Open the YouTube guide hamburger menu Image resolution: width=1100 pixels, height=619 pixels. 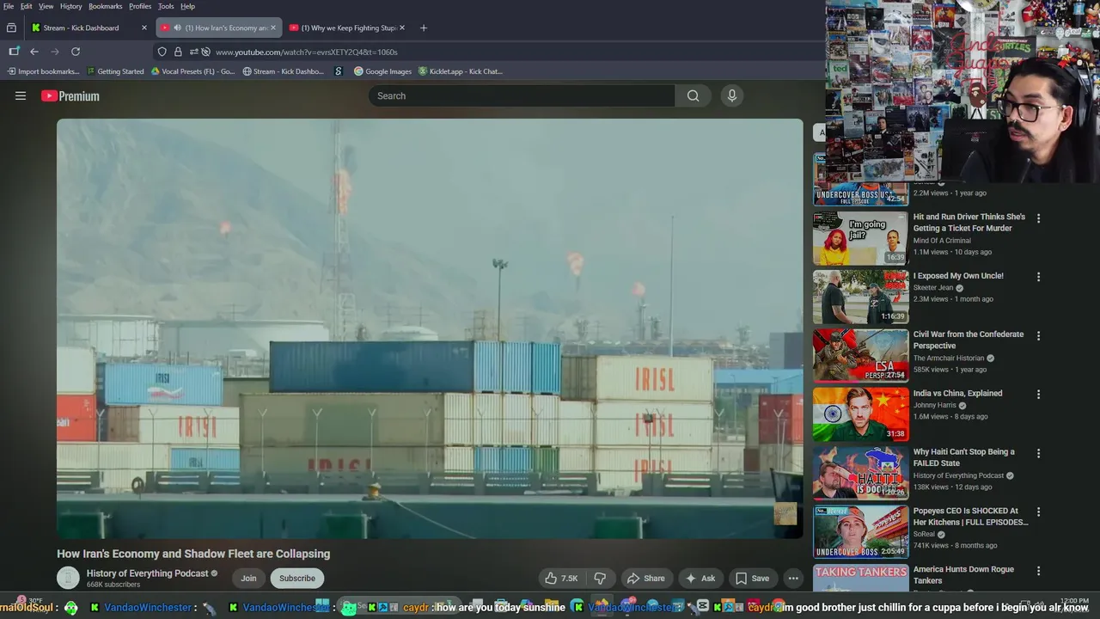coord(21,96)
